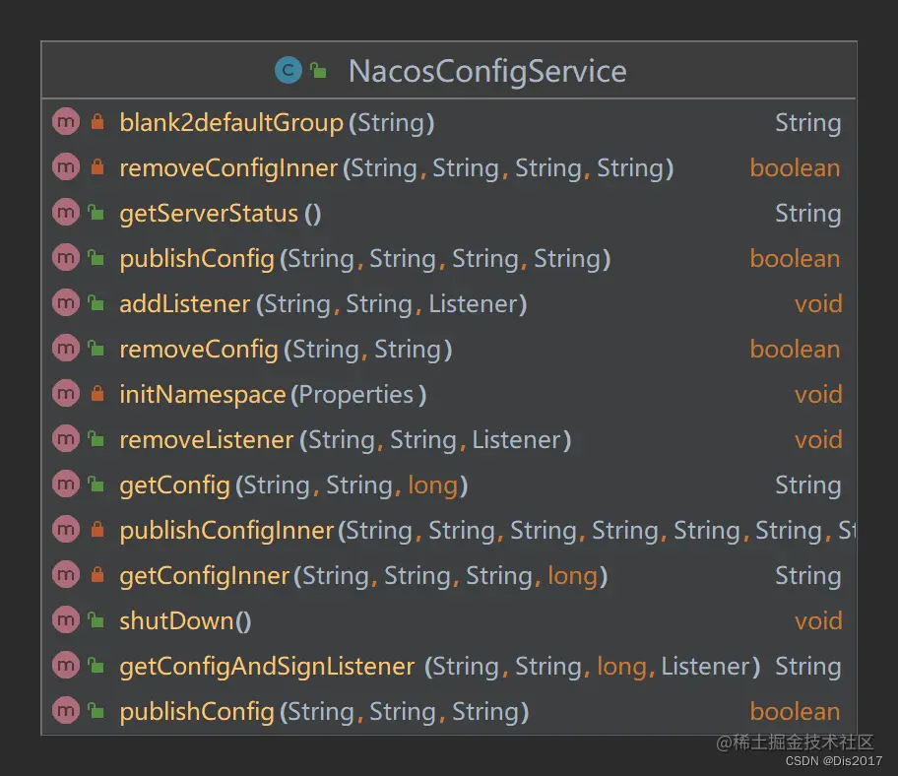Click String return type of getConfig(String, String, long)
The width and height of the screenshot is (898, 776).
click(x=807, y=485)
